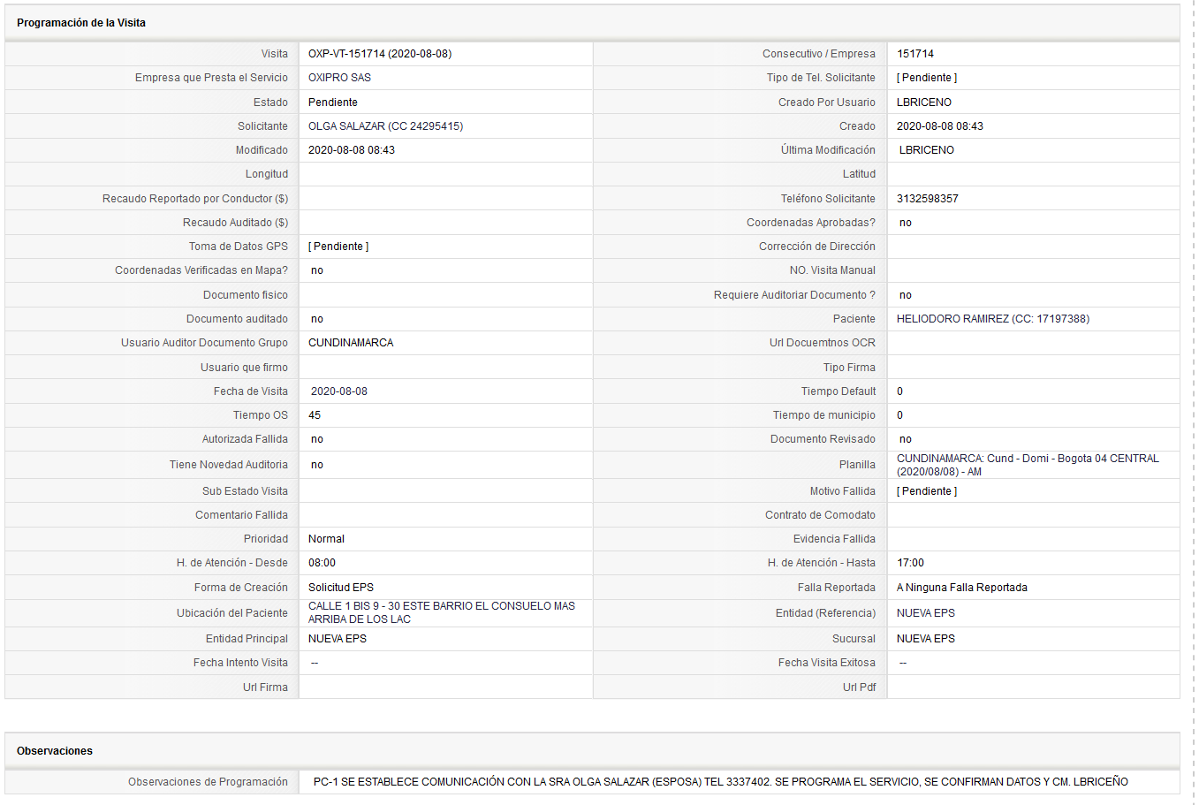Click Sucursal value NUEVA EPS
This screenshot has width=1199, height=805.
click(926, 639)
